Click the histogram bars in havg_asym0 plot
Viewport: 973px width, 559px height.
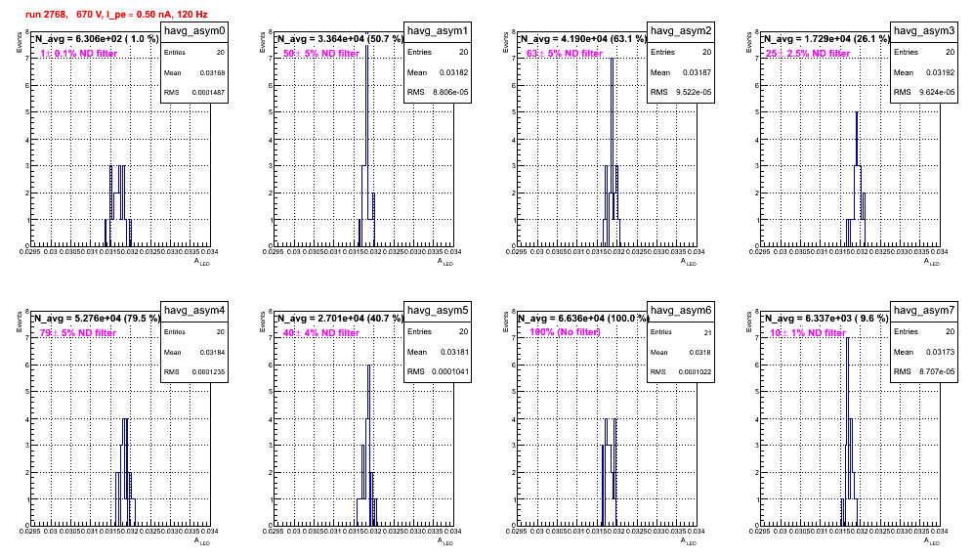(x=118, y=206)
